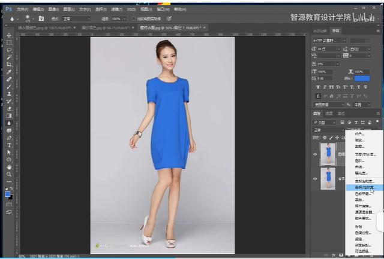The height and width of the screenshot is (259, 384).
Task: Open the Image (图像) menu
Action: 53,10
